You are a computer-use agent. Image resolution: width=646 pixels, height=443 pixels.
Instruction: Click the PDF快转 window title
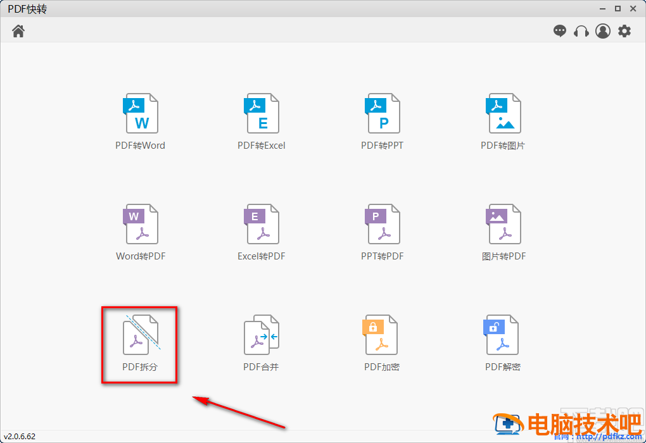click(x=27, y=9)
